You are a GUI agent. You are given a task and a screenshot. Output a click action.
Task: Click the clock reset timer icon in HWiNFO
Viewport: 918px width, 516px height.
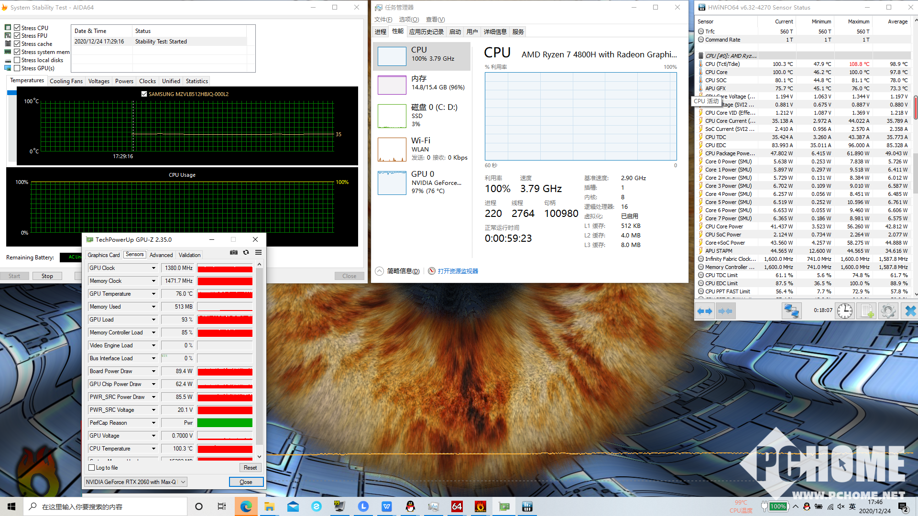845,311
